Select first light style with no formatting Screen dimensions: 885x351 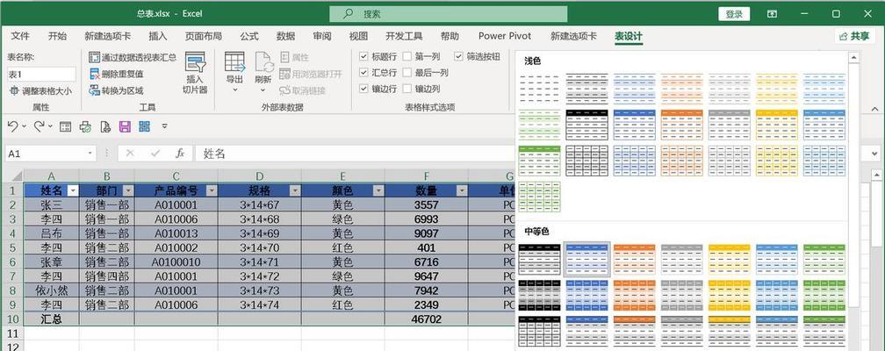(x=540, y=89)
